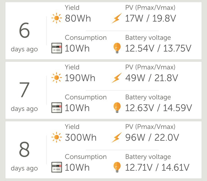Tap the light bulb icon beside 12.54V / 13.75V
207x181 pixels.
click(x=117, y=48)
